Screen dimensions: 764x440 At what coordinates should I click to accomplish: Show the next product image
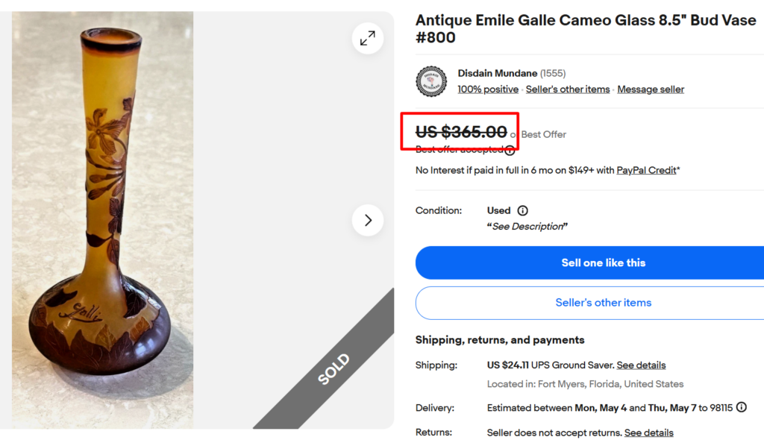pos(368,220)
